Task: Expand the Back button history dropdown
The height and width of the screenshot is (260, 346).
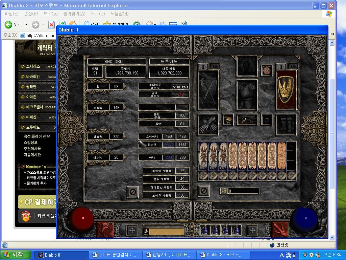Action: coord(26,24)
